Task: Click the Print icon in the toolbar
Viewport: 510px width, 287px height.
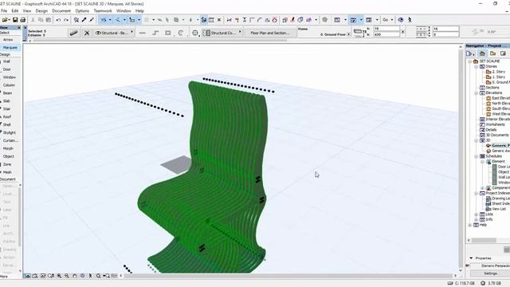Action: (x=23, y=20)
